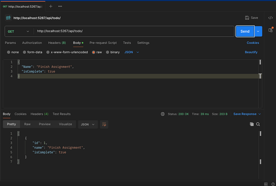
Task: Open the response JSON format dropdown
Action: click(88, 124)
